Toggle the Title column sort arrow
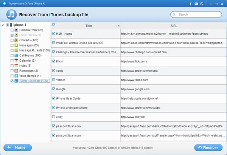Image resolution: width=227 pixels, height=155 pixels. click(x=119, y=26)
